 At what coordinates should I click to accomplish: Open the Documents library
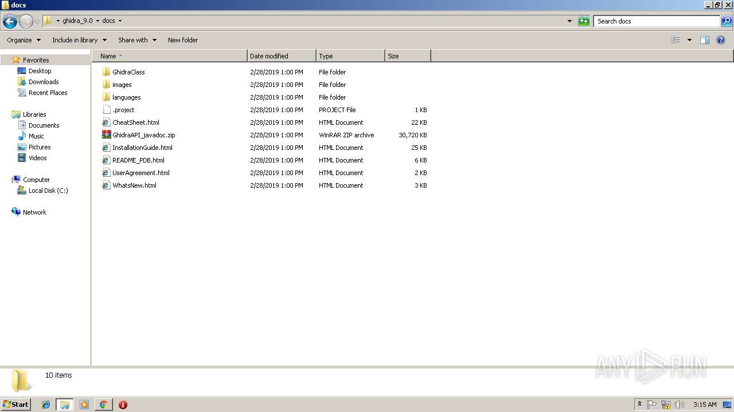(44, 125)
